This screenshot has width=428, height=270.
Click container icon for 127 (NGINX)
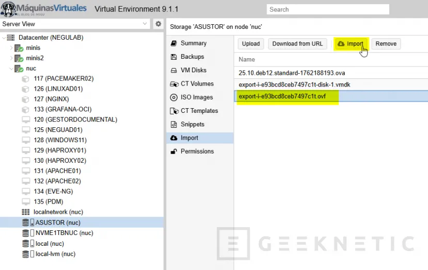[25, 99]
